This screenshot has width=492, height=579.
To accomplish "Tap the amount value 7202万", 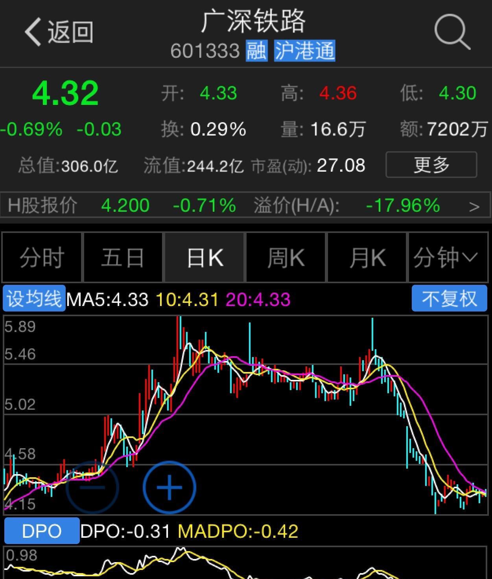I will [457, 129].
